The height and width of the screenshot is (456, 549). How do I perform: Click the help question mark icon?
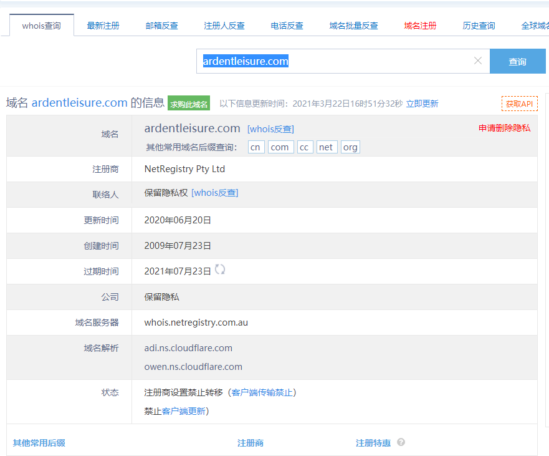pyautogui.click(x=401, y=442)
